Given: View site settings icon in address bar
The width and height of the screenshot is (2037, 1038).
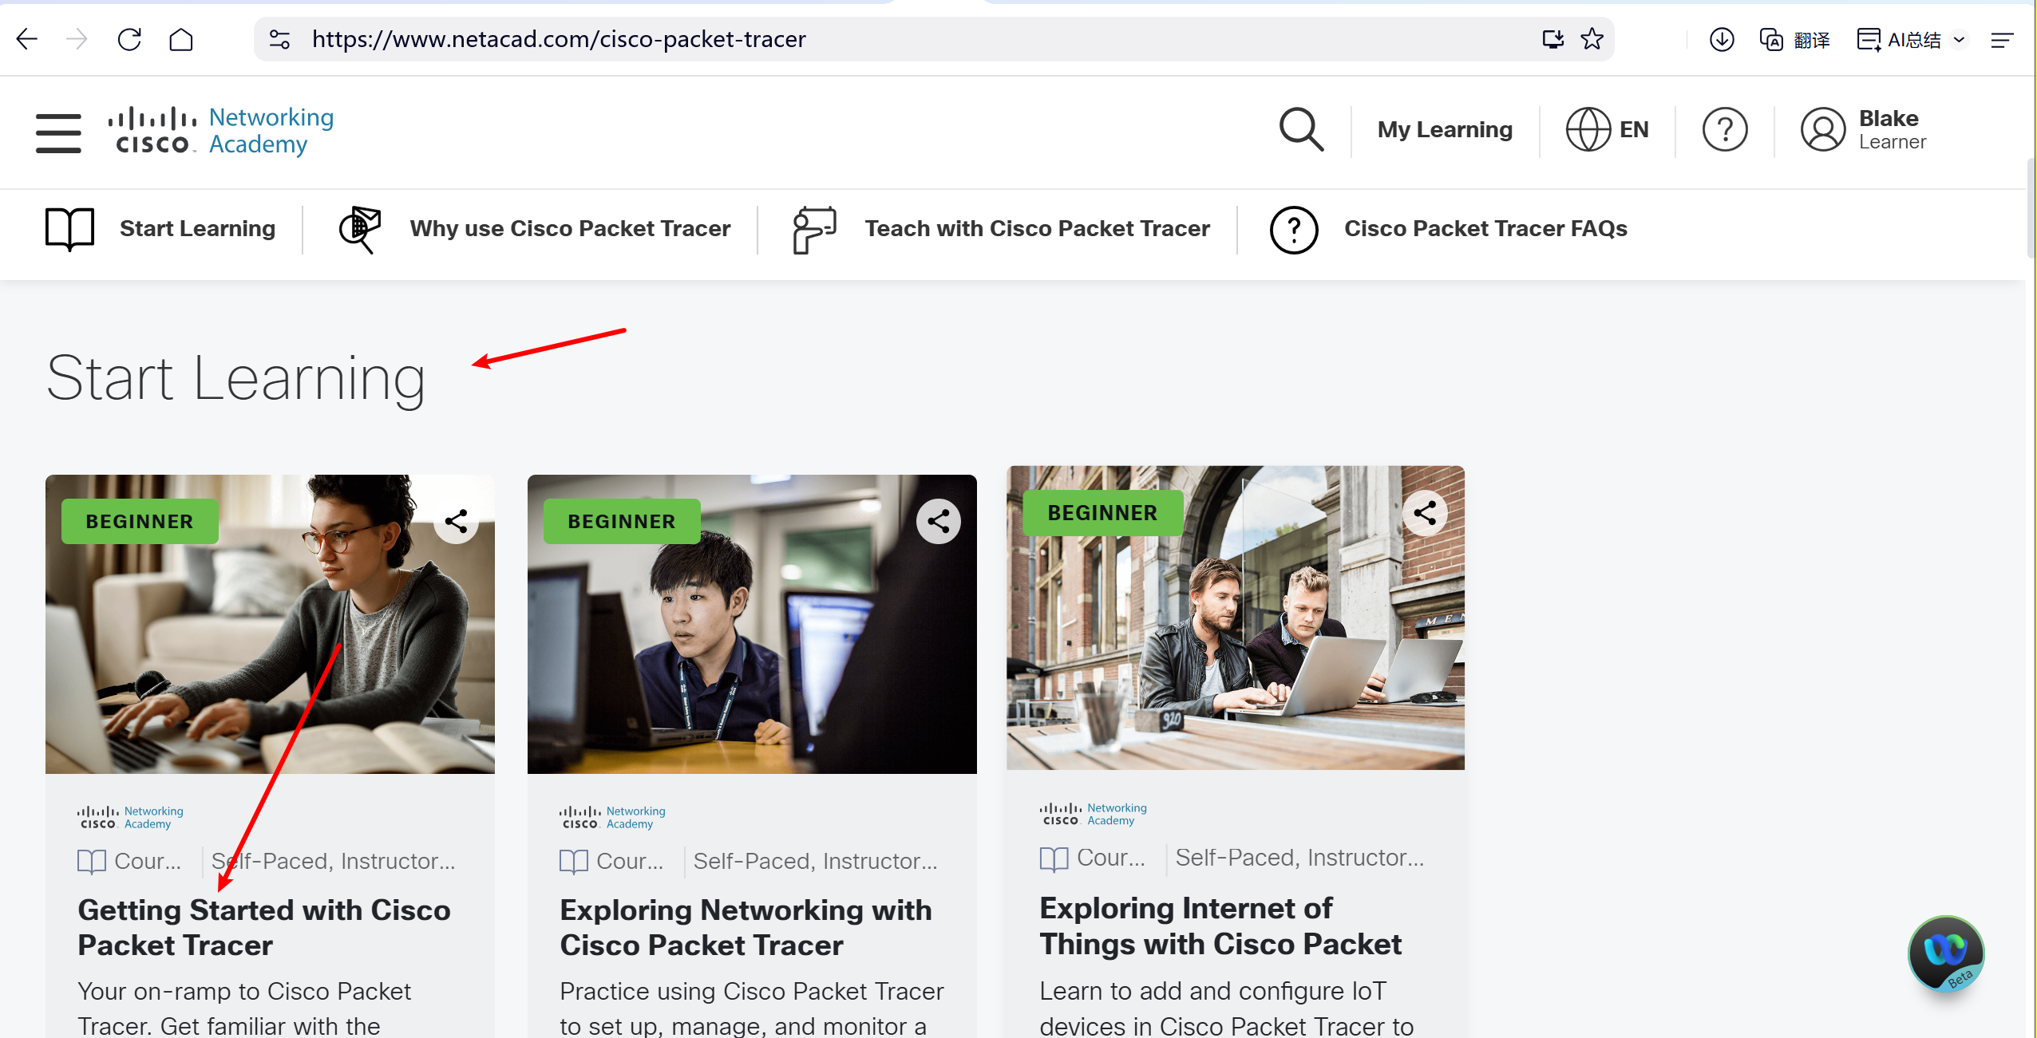Looking at the screenshot, I should click(279, 39).
